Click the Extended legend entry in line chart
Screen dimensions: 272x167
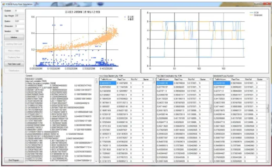point(256,15)
